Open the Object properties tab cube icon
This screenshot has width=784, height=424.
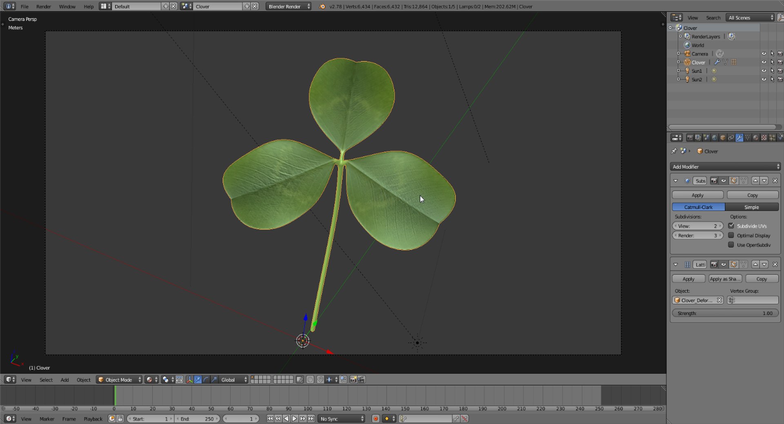coord(723,138)
